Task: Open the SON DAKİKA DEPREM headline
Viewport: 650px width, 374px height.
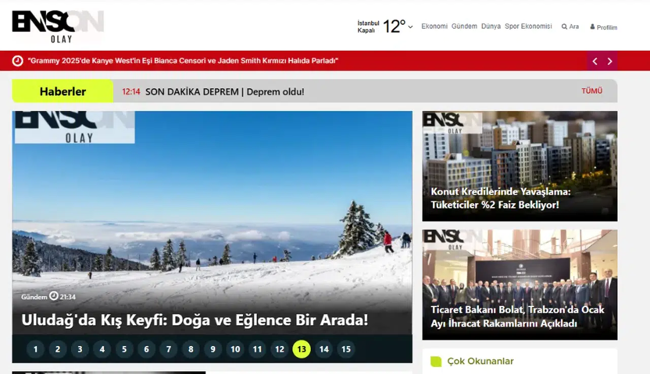Action: [224, 92]
